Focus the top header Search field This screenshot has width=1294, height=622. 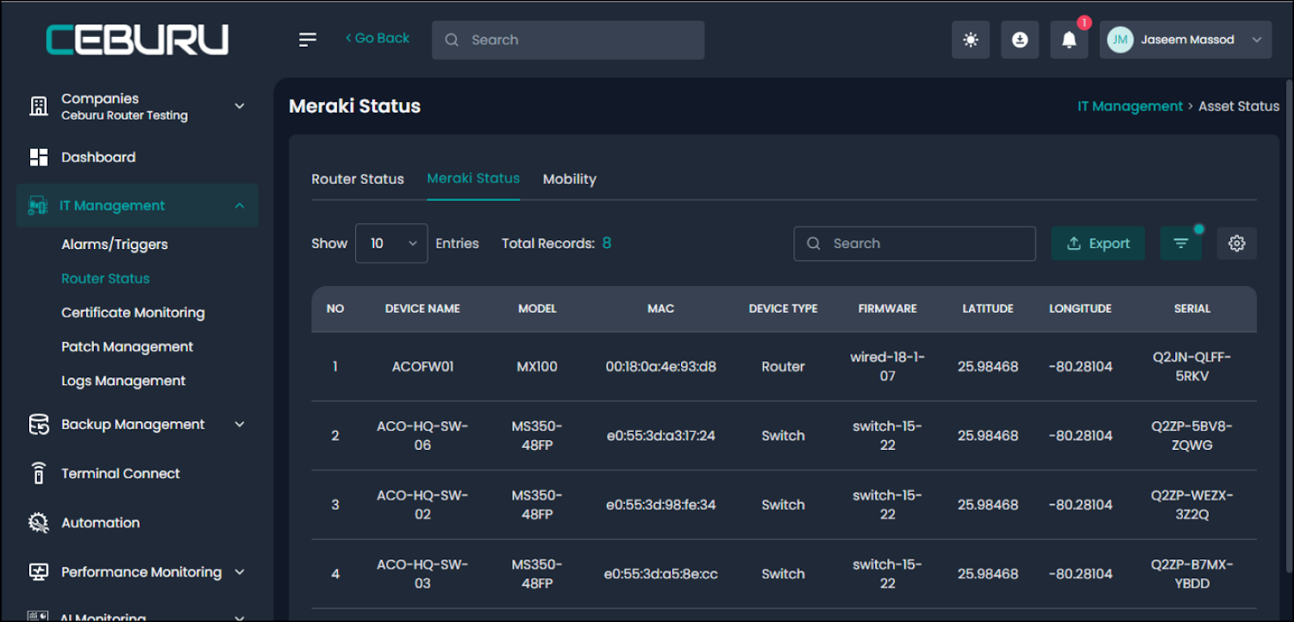[568, 40]
